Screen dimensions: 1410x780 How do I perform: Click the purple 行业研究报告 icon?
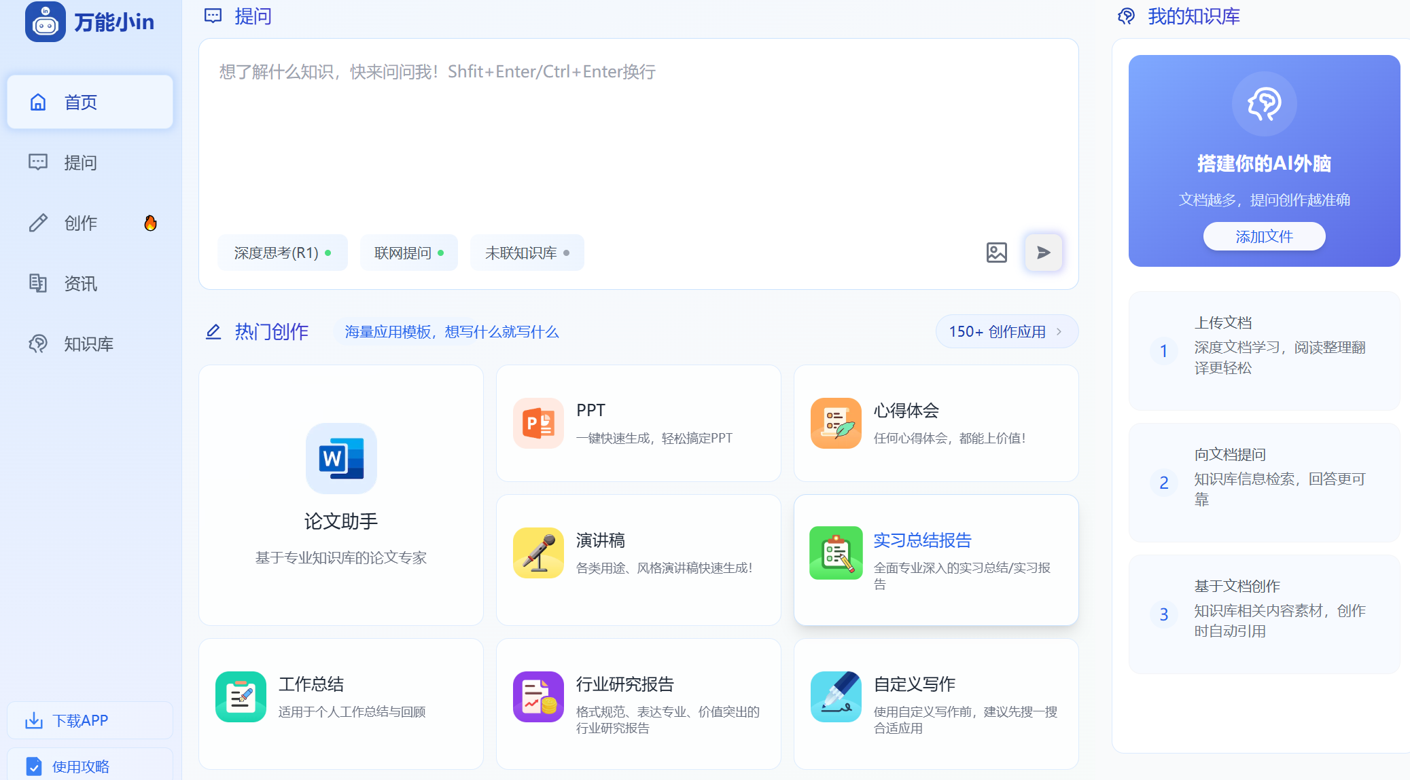click(x=538, y=697)
